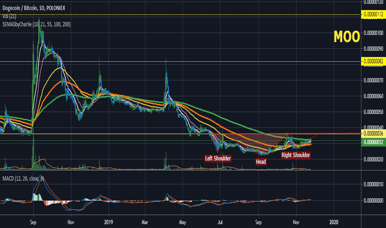The height and width of the screenshot is (228, 386).
Task: Click the 0.00000100 price axis value
Action: (374, 33)
